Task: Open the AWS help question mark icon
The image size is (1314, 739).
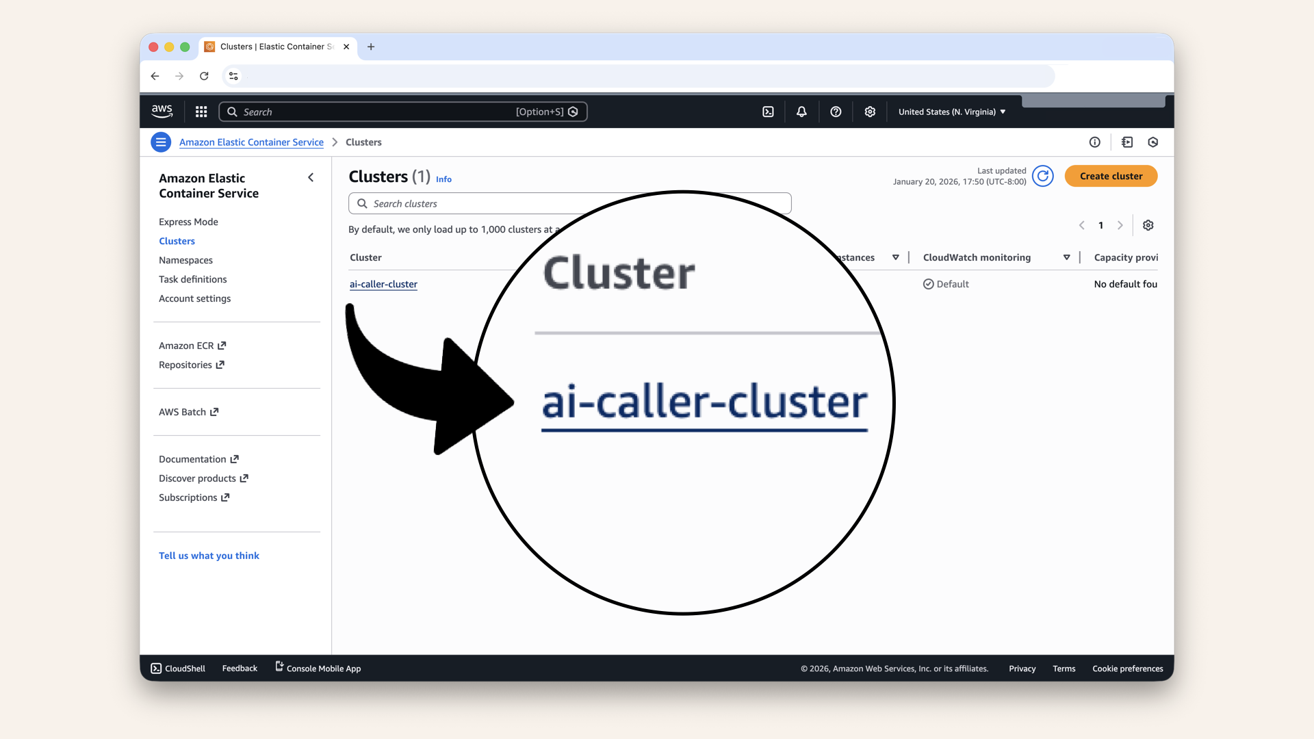Action: click(x=835, y=111)
